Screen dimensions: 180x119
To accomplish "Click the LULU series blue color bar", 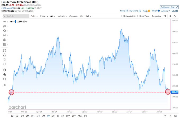I will click(16, 22).
